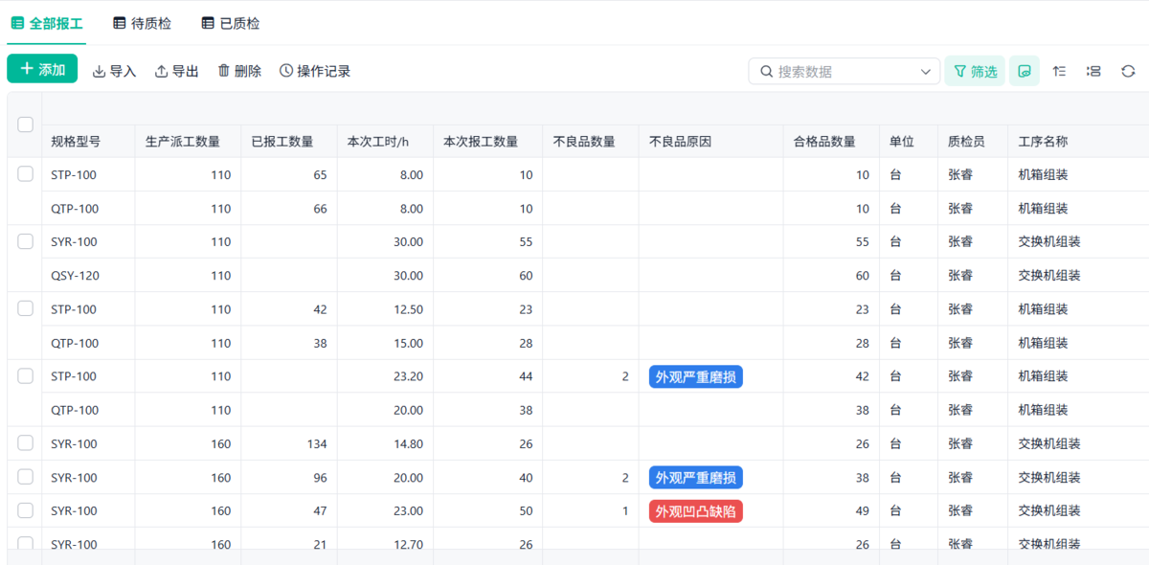
Task: Click the green 添加 button
Action: [x=42, y=69]
